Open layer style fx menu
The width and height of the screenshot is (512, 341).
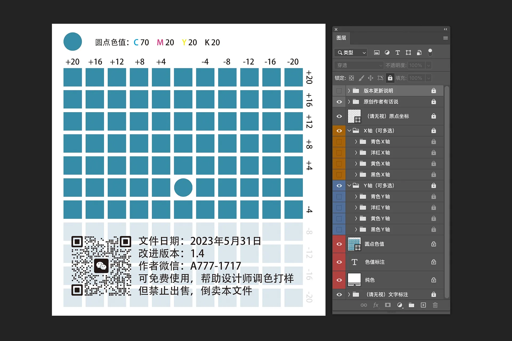(376, 305)
